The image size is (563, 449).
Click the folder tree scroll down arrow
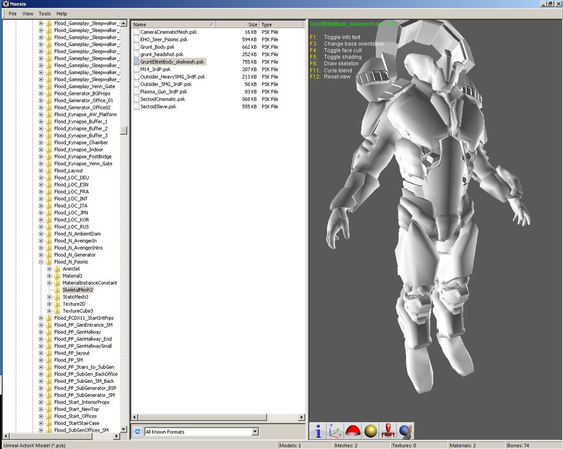click(123, 429)
